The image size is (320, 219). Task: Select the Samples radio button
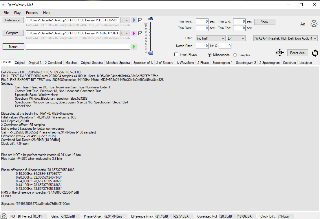[x=235, y=55]
